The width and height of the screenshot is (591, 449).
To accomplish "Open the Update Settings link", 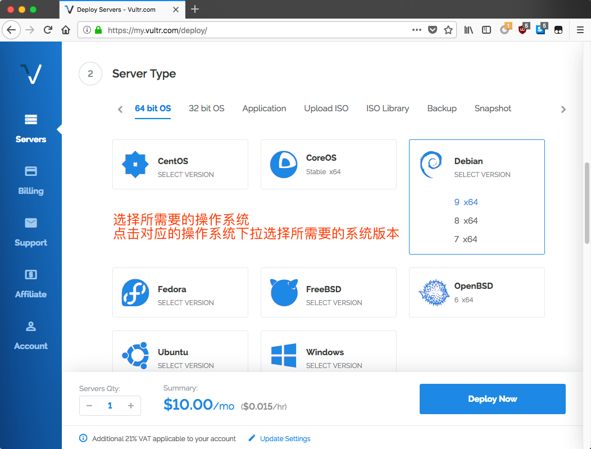I will (x=285, y=438).
